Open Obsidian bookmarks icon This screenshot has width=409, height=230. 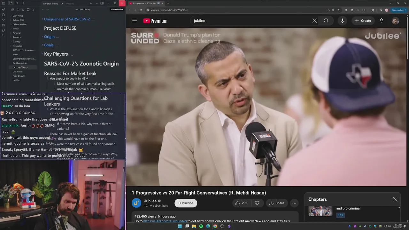coord(23,3)
